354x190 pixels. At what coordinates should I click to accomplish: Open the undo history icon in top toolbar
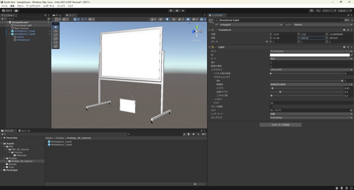click(x=311, y=11)
